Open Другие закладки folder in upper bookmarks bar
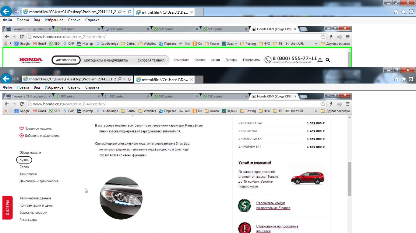416x233 pixels. pyautogui.click(x=335, y=44)
